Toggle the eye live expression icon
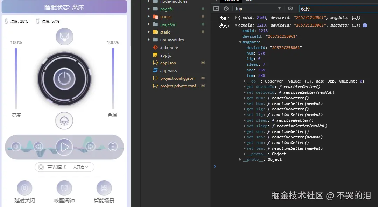The image size is (378, 207). [290, 9]
